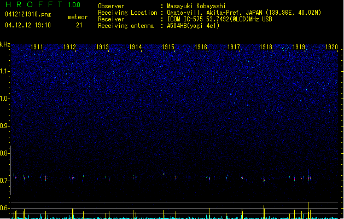Click the 1.0 frequency axis label
Viewport: 344px width, 219px height.
pyautogui.click(x=5, y=99)
